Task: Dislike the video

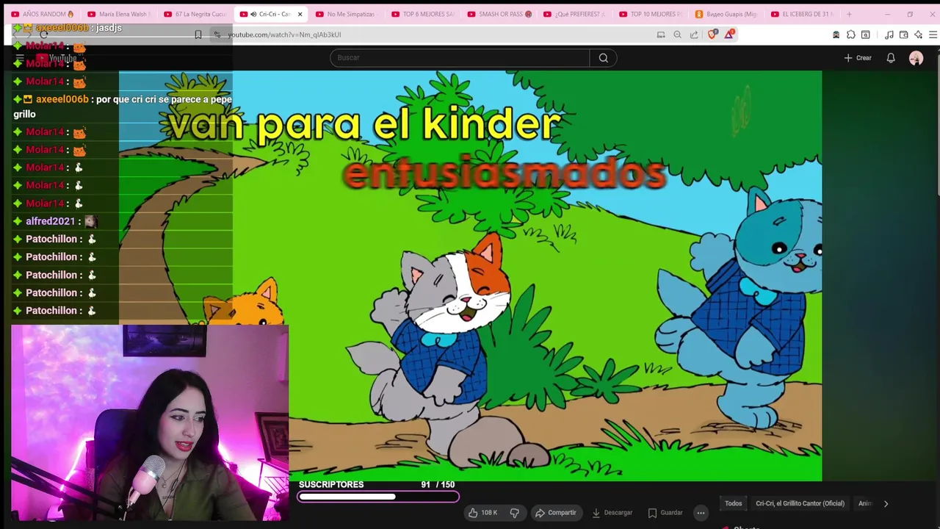Action: (x=515, y=513)
